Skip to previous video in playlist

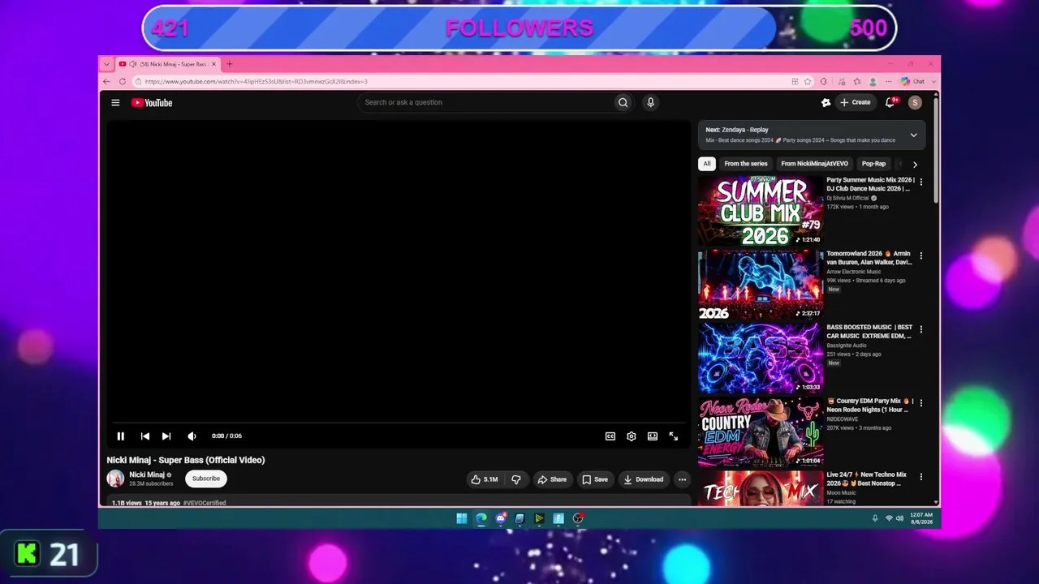coord(144,436)
